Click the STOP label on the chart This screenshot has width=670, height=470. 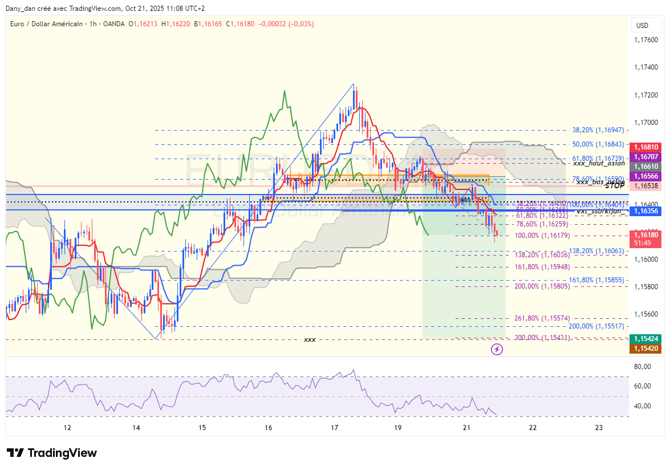pyautogui.click(x=615, y=186)
